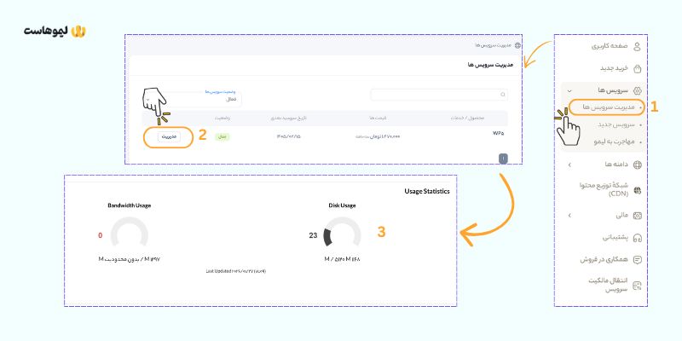
Task: Expand the مالی submenu arrow
Action: coord(569,215)
